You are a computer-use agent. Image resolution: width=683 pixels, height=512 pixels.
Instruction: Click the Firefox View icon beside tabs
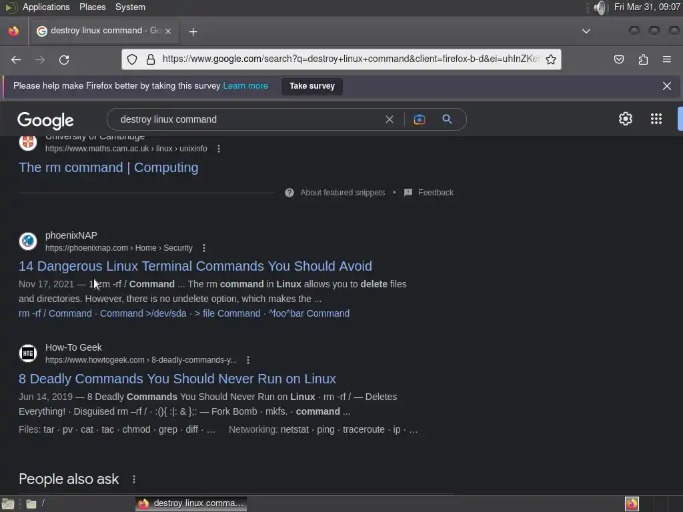click(13, 31)
